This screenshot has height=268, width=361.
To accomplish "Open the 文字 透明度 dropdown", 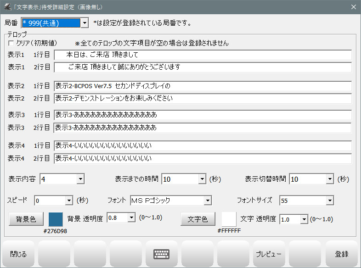I will pos(304,220).
